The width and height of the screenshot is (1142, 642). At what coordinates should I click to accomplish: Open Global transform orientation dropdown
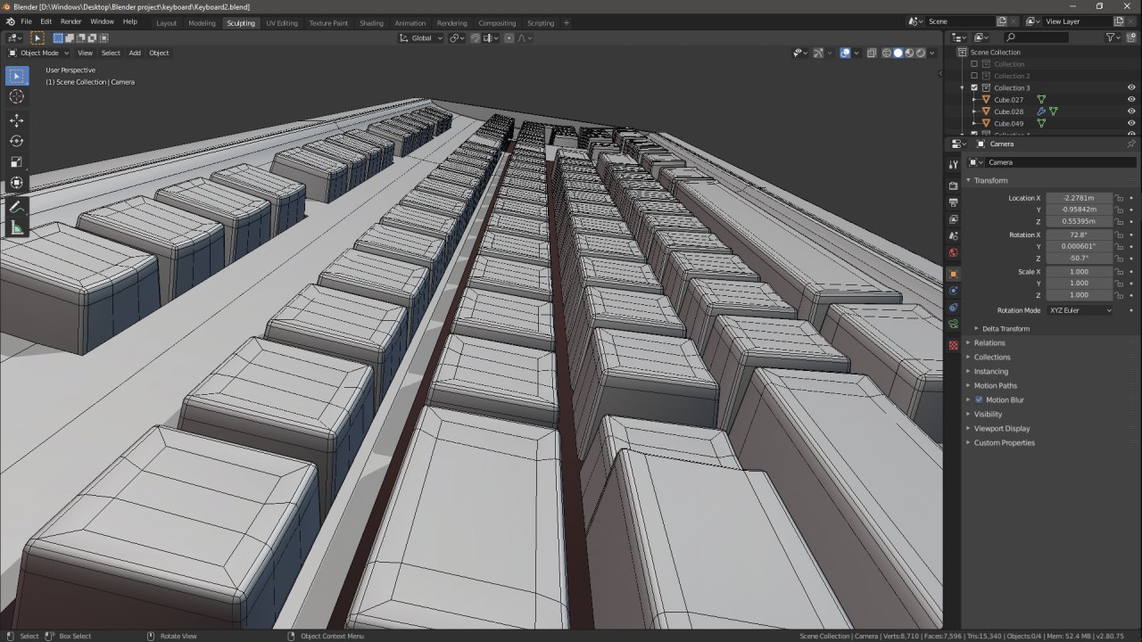pyautogui.click(x=420, y=38)
